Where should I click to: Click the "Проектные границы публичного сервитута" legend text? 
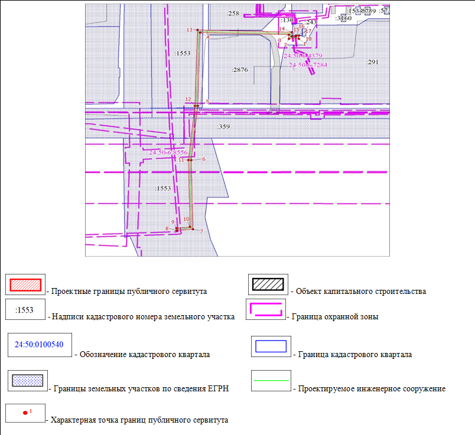(x=129, y=292)
